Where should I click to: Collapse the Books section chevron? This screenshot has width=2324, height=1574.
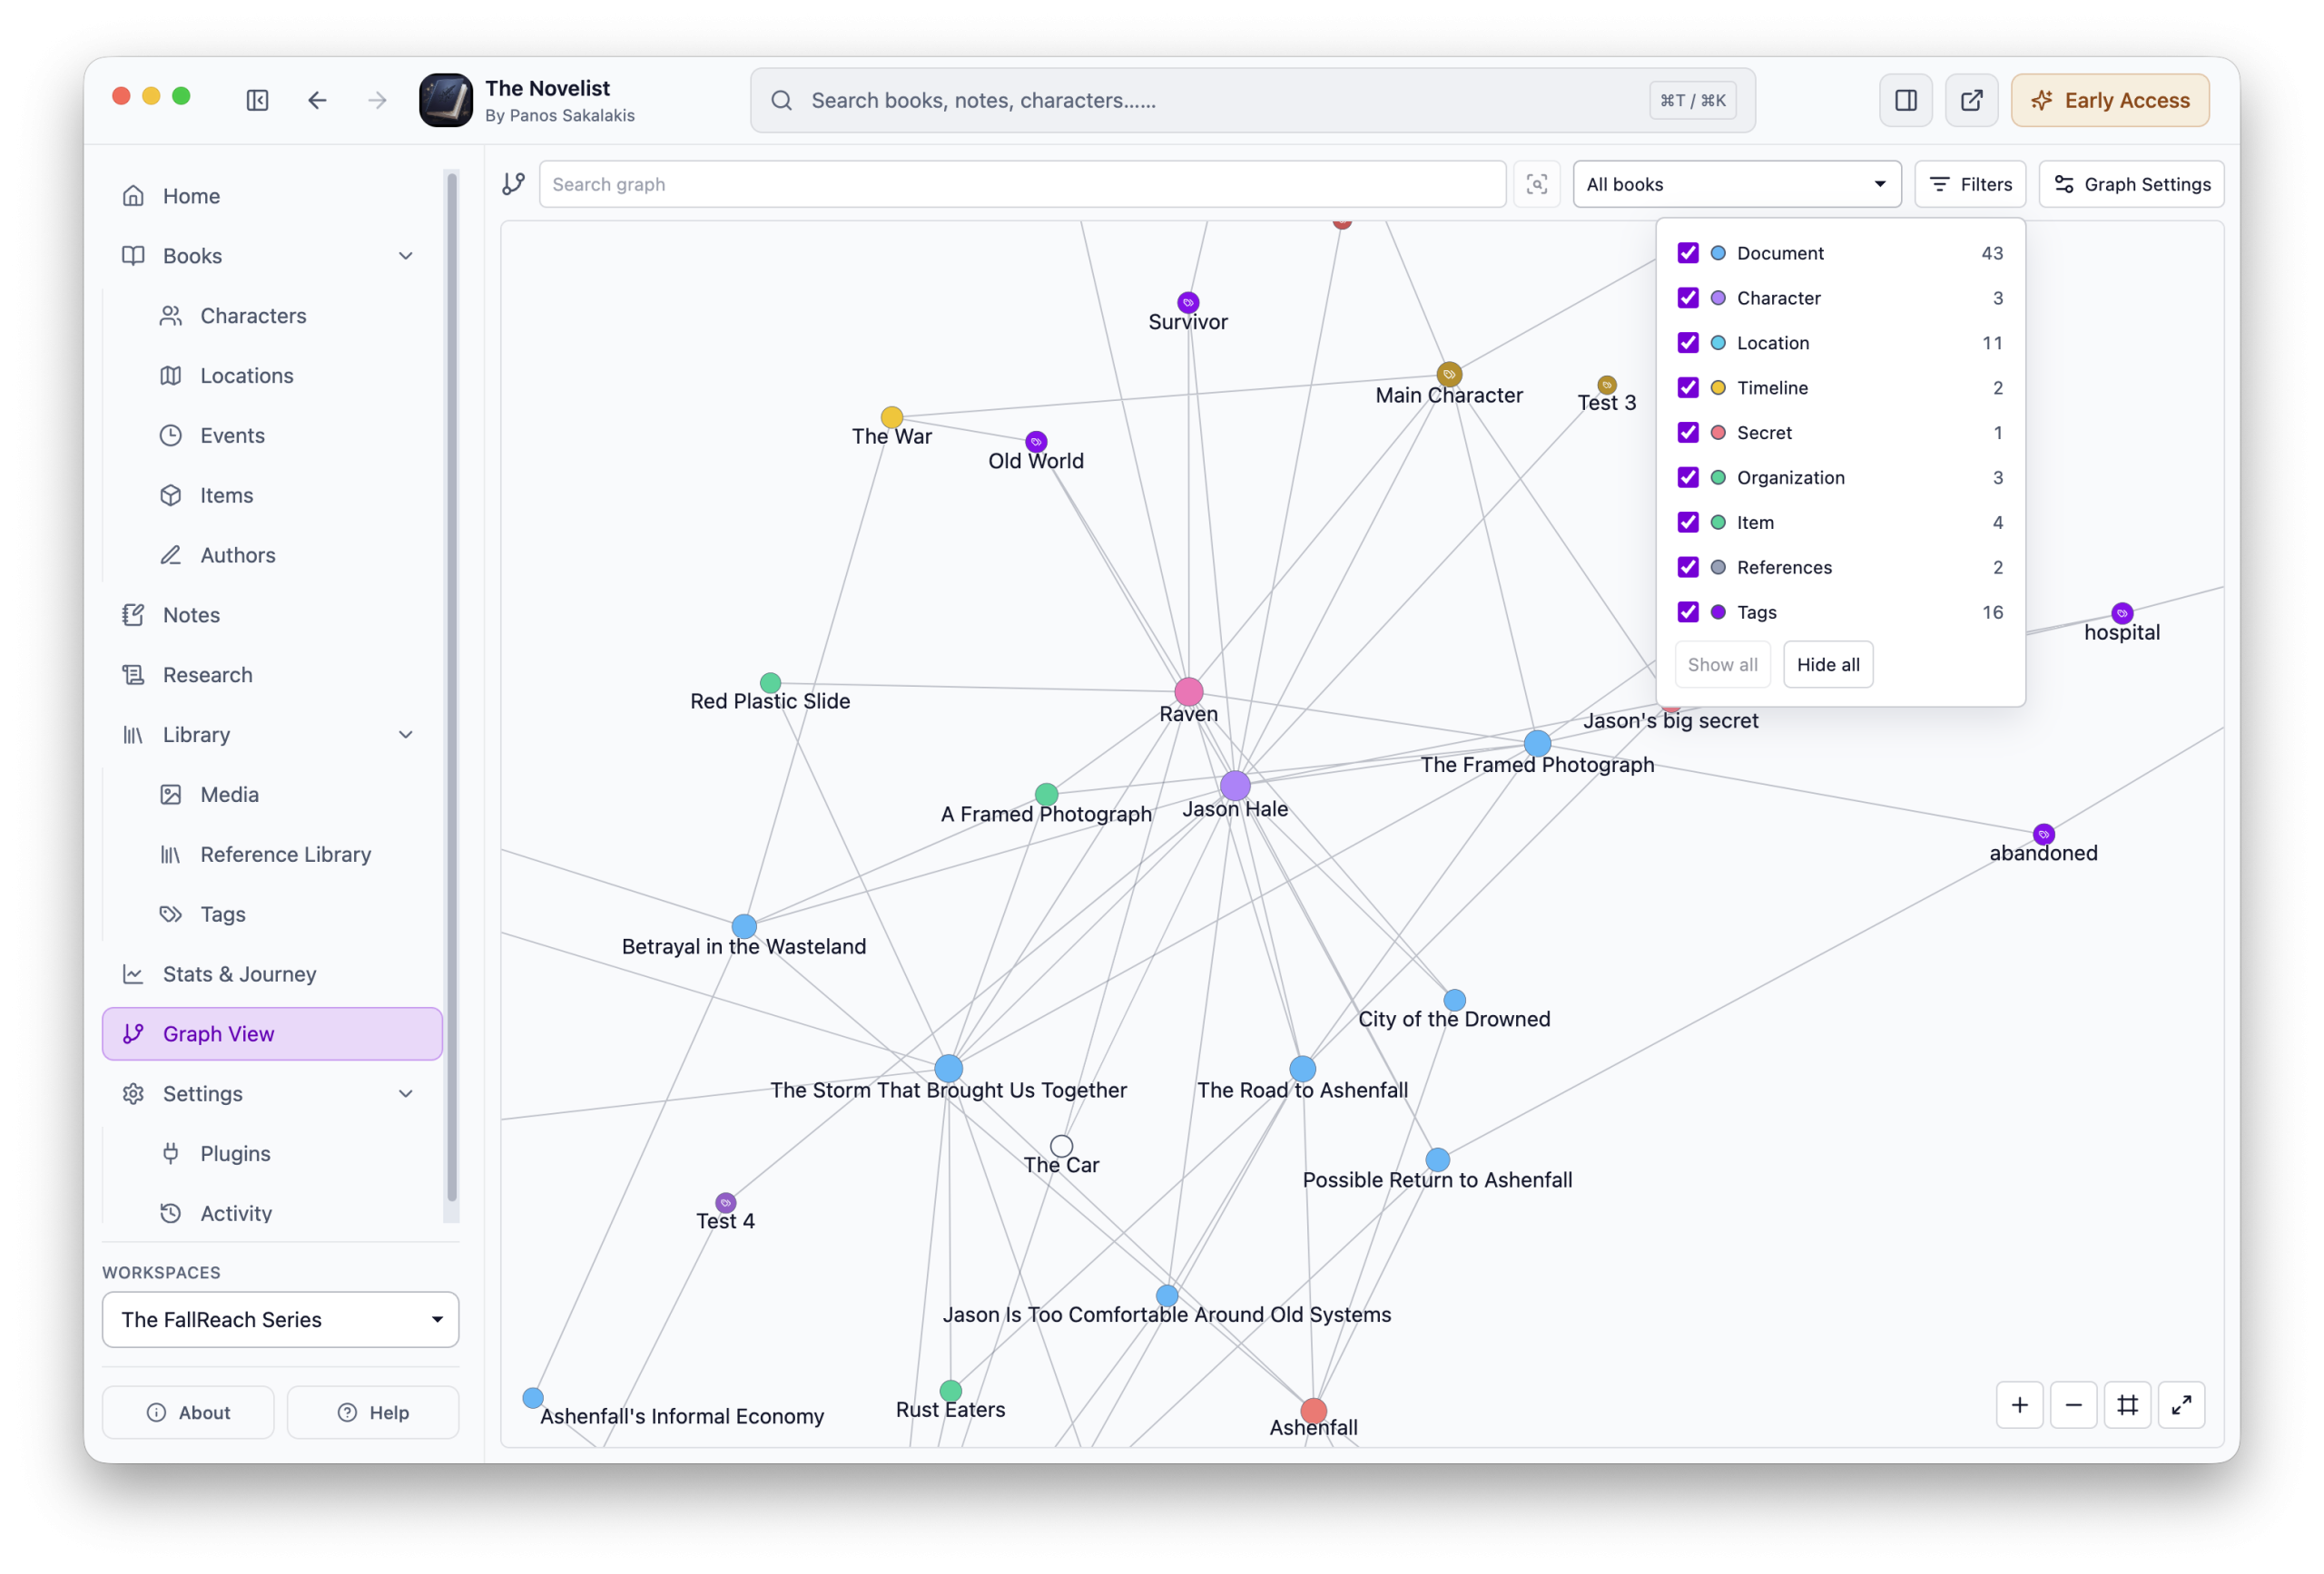click(x=405, y=256)
